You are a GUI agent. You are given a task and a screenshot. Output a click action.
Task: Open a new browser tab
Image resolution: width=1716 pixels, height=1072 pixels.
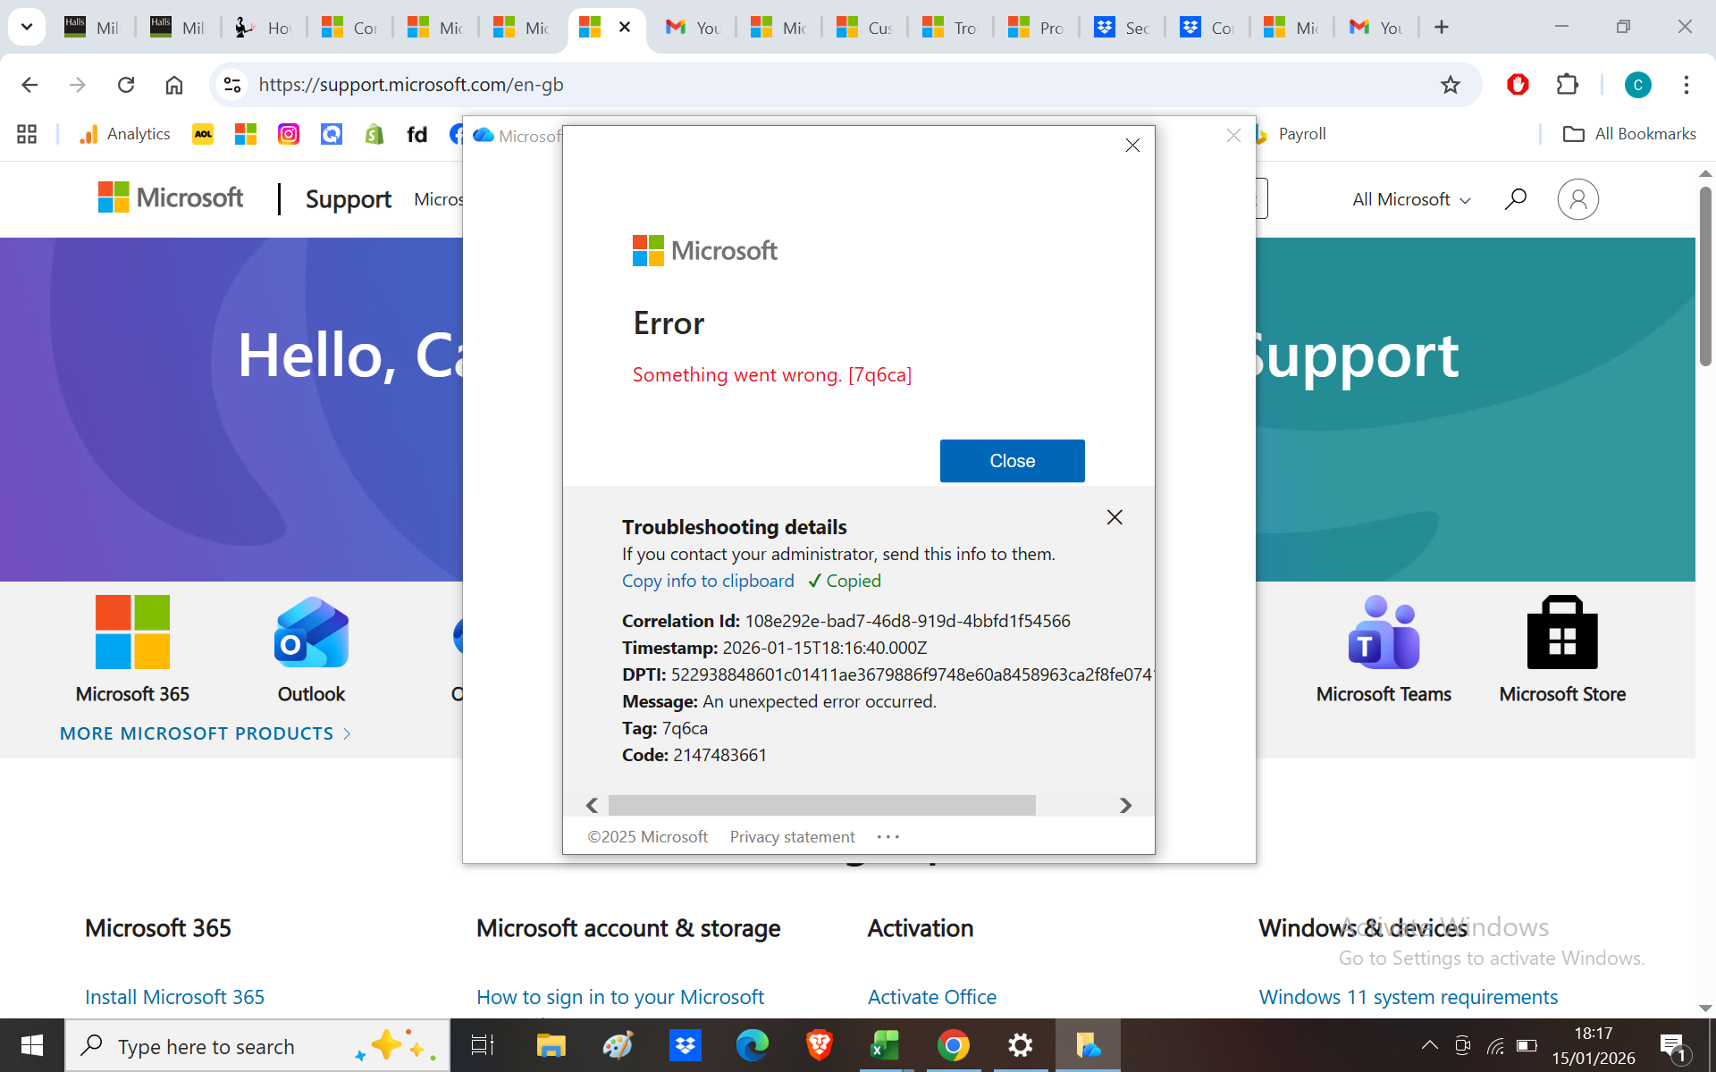coord(1441,28)
